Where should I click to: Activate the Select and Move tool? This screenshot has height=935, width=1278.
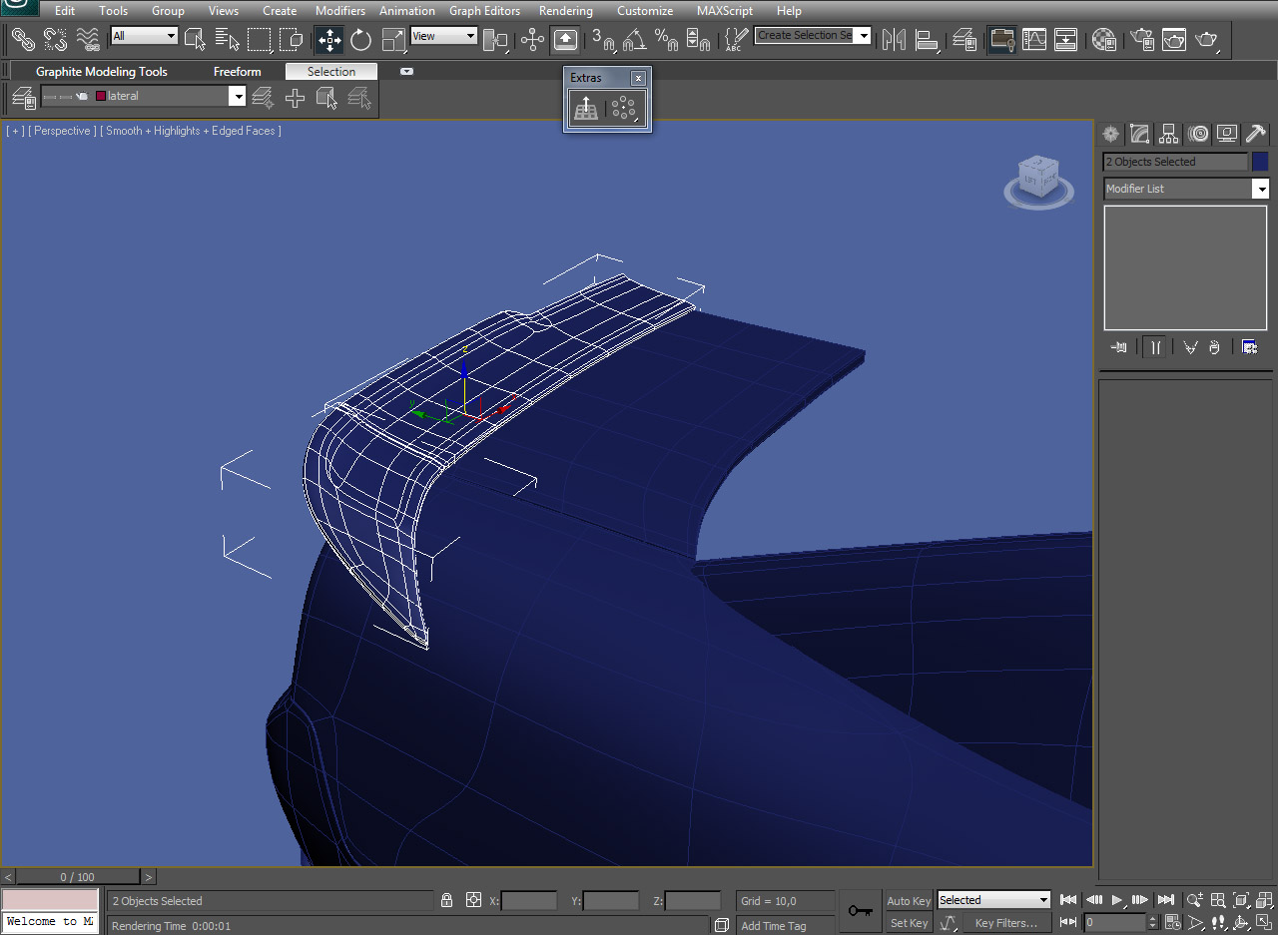point(329,40)
